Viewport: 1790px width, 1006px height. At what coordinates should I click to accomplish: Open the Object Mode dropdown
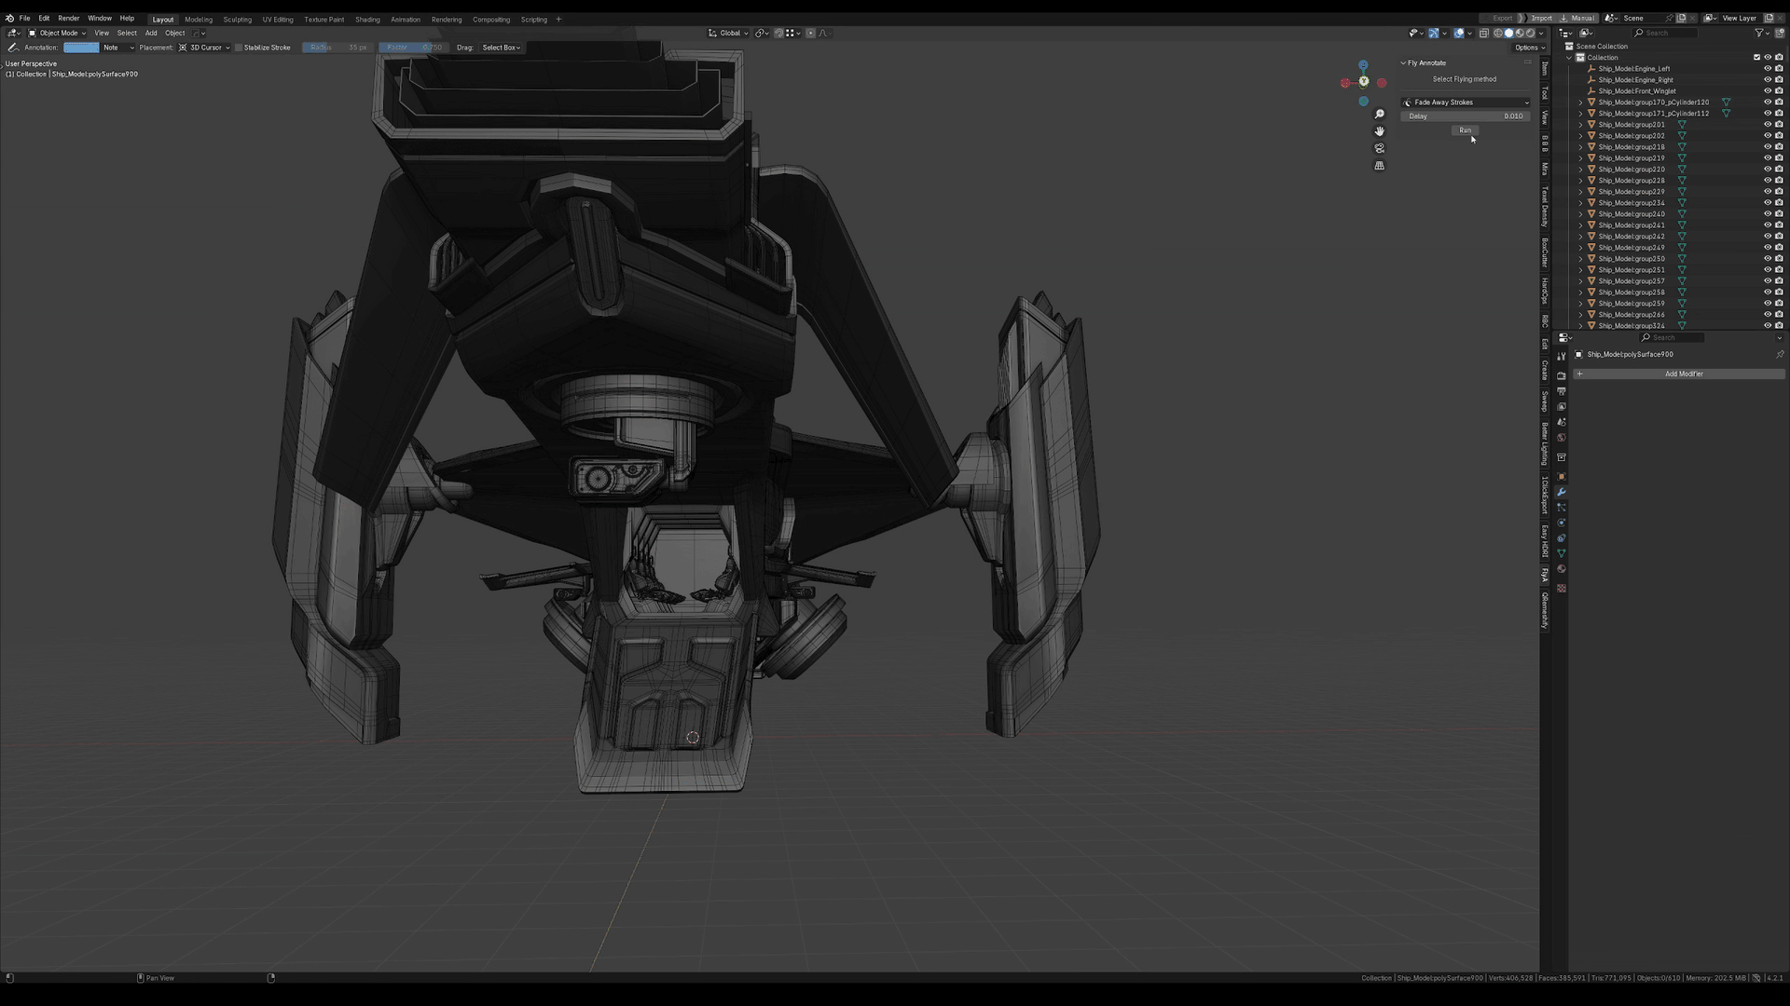pyautogui.click(x=58, y=33)
